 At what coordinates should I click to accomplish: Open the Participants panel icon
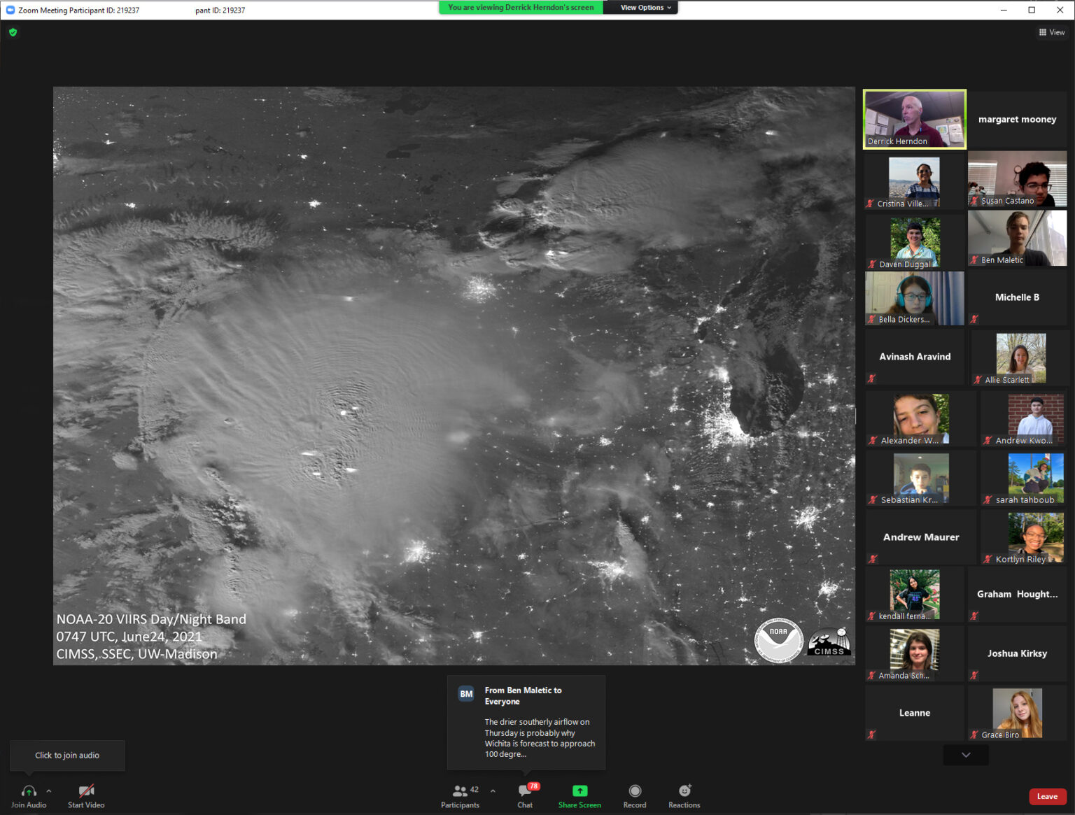(x=460, y=791)
